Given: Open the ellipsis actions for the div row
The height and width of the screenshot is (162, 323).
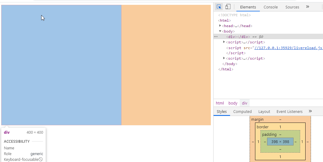Looking at the screenshot, I should tap(216, 37).
